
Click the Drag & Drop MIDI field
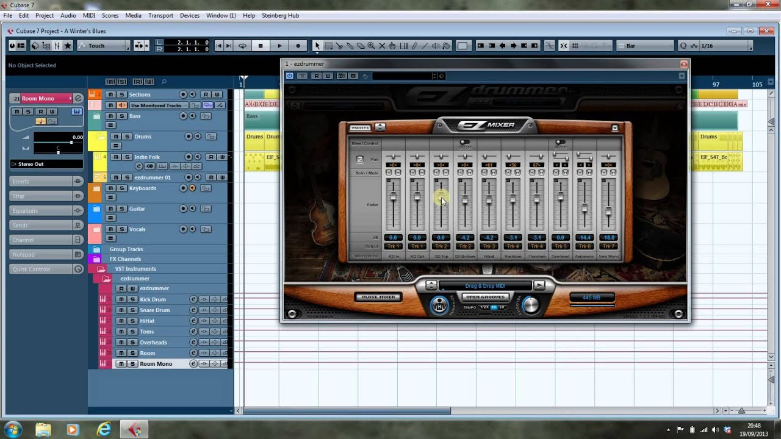486,285
